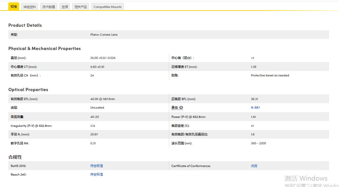Viewport: 339px width, 187px height.
Task: Click the EFL value 40.00 @ 587.6nm
Action: (x=102, y=99)
